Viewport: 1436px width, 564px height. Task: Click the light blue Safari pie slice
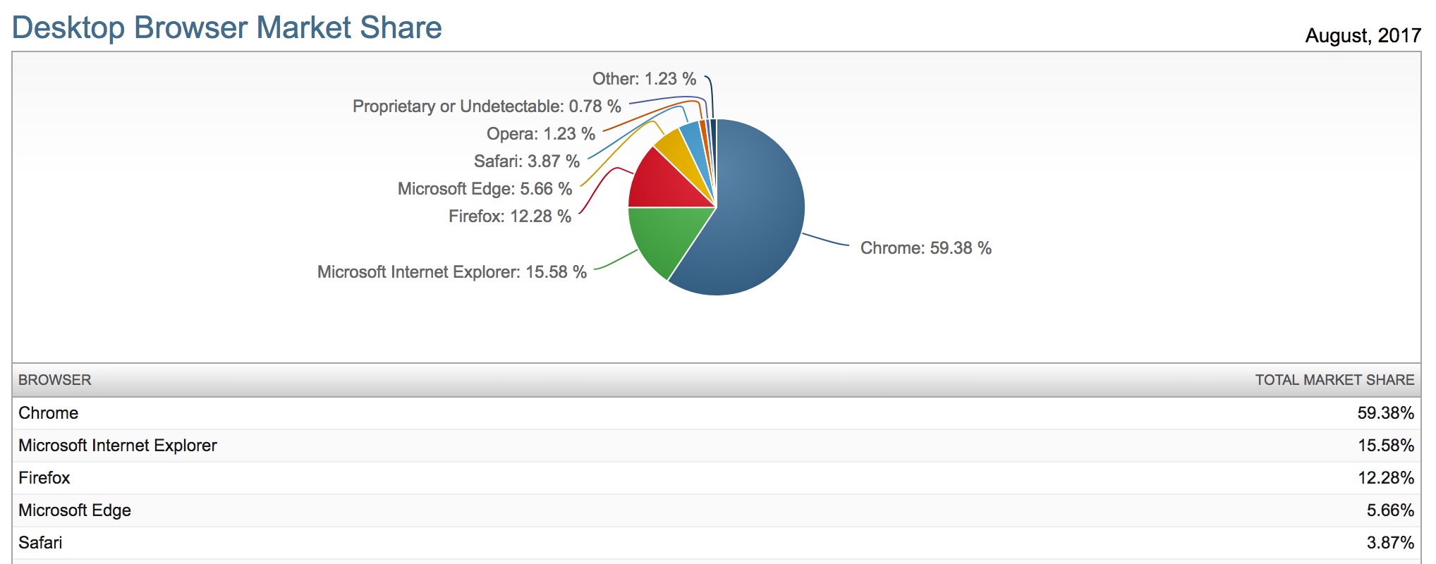pyautogui.click(x=693, y=141)
